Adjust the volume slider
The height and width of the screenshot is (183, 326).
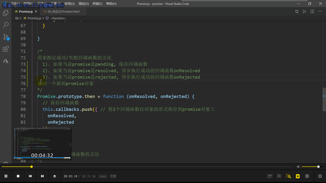(312, 167)
